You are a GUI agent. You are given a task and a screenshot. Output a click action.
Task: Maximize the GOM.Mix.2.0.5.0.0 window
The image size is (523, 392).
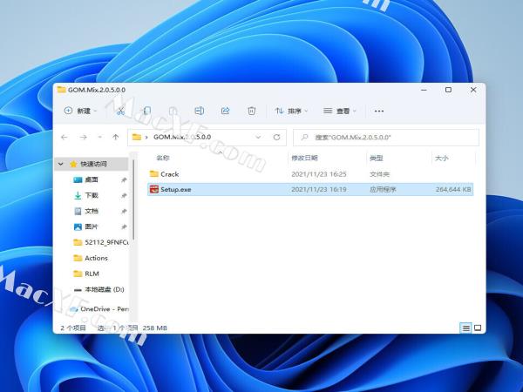coord(448,90)
